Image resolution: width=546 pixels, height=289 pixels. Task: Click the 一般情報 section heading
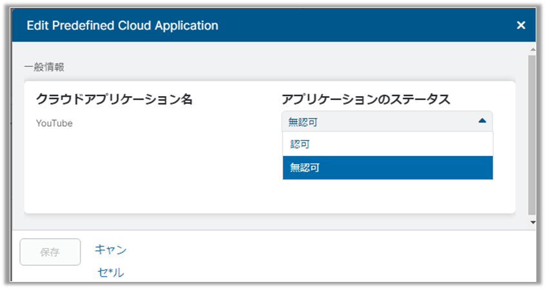point(44,67)
